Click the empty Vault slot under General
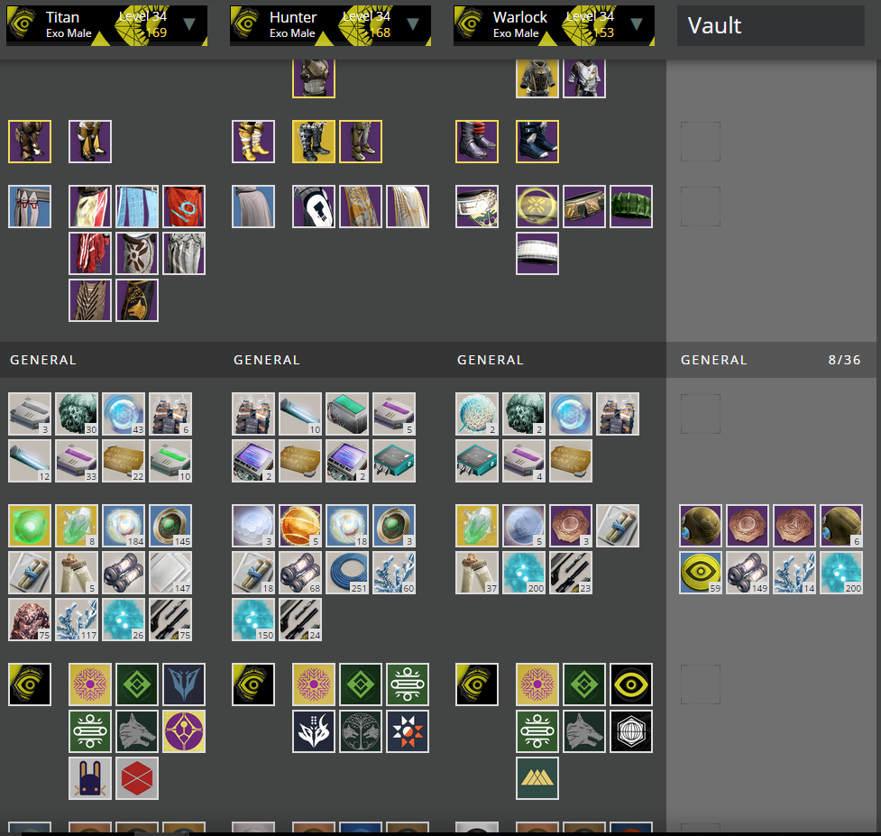The width and height of the screenshot is (881, 836). [x=701, y=414]
